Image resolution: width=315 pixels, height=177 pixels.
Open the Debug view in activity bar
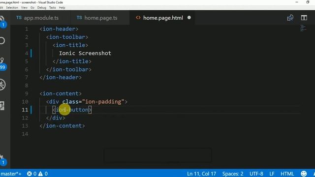pyautogui.click(x=2, y=85)
